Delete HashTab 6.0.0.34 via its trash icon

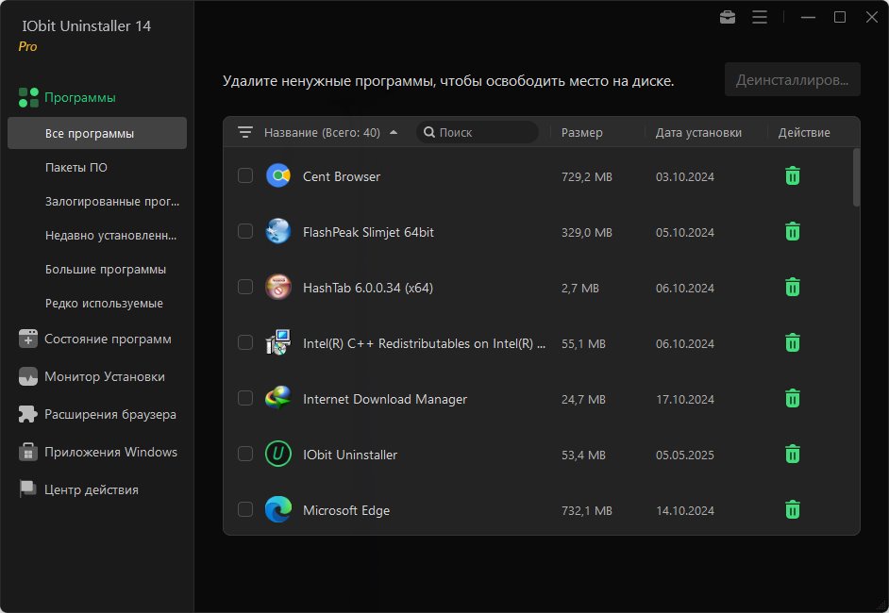(x=793, y=287)
